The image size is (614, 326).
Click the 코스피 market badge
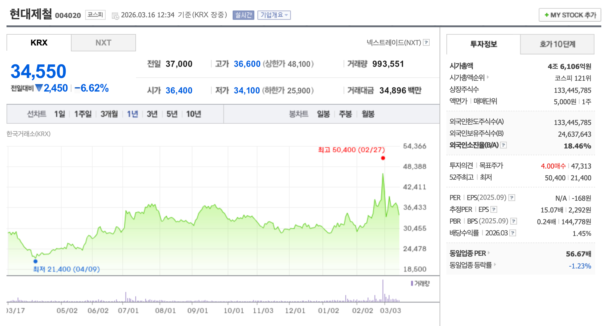pos(95,15)
